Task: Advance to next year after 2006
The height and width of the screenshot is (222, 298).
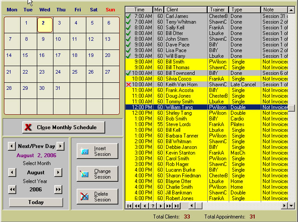Action: (58, 190)
